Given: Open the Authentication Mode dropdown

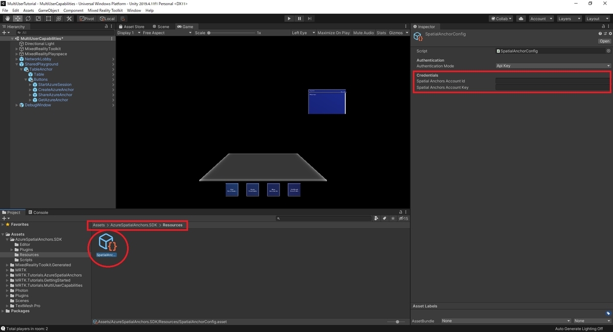Looking at the screenshot, I should (x=553, y=66).
